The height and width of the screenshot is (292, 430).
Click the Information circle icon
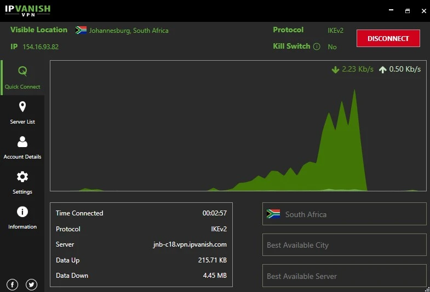coord(22,212)
